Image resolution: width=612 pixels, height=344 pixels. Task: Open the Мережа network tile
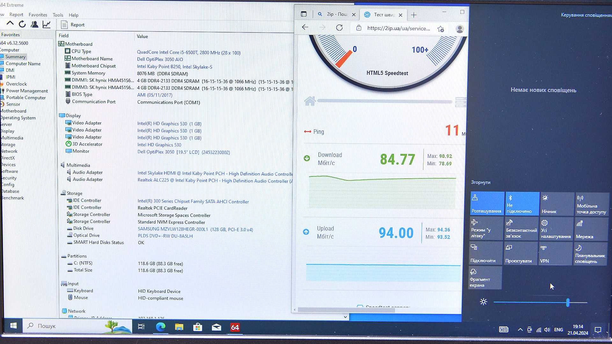point(591,229)
